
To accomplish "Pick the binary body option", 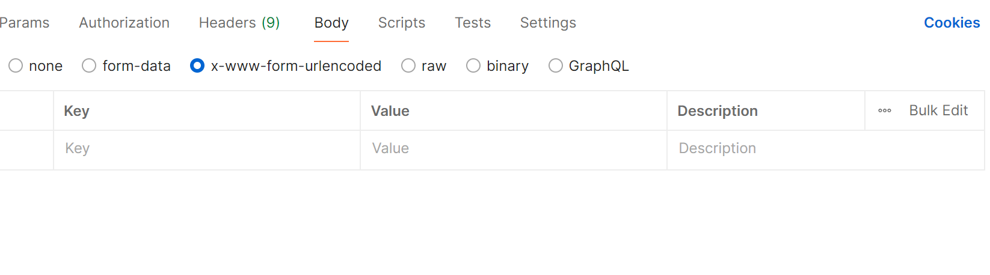I will pyautogui.click(x=473, y=66).
